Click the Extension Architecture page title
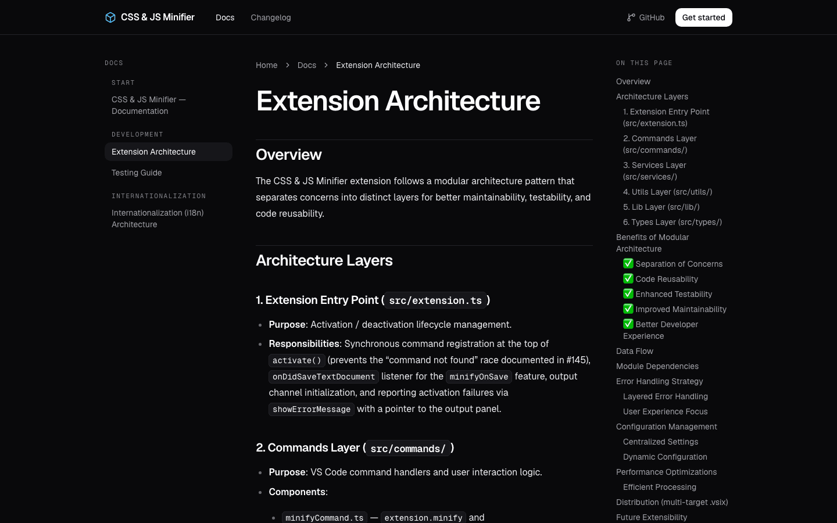This screenshot has width=837, height=523. pyautogui.click(x=398, y=101)
